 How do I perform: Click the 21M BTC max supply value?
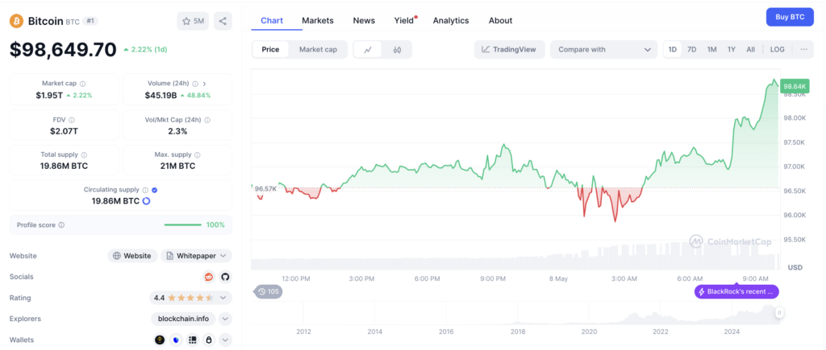point(178,166)
